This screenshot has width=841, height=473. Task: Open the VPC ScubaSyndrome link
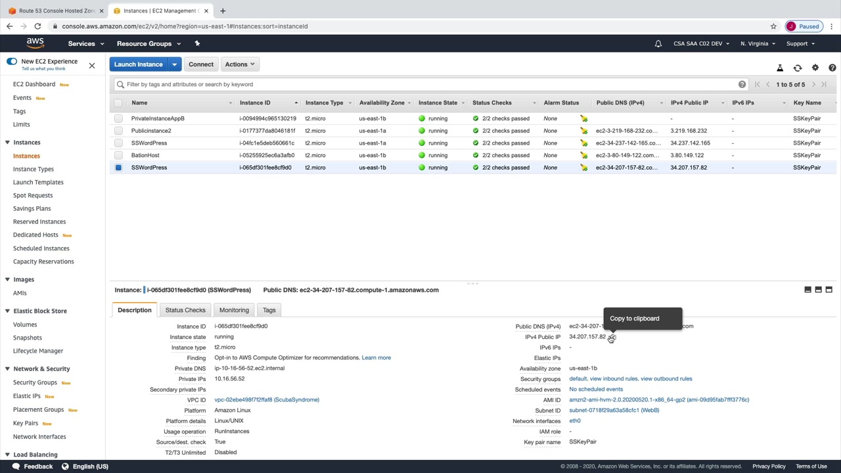pos(266,400)
